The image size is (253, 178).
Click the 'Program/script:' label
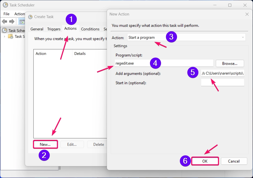(129, 55)
